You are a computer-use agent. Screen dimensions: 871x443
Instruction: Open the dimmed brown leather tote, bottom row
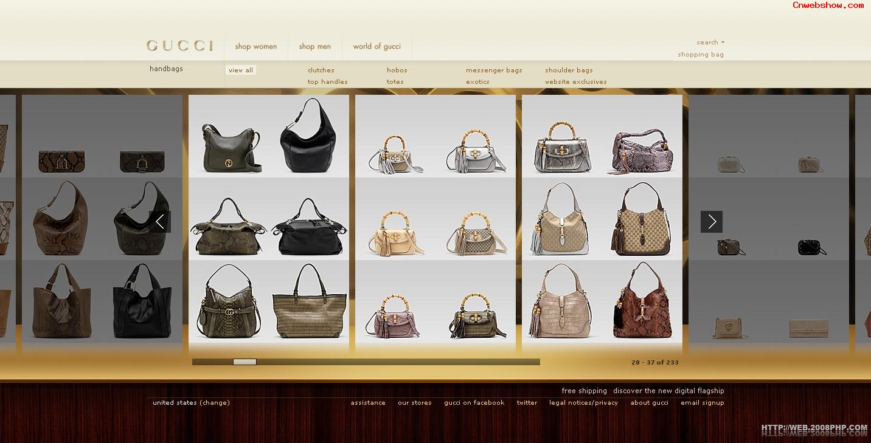[61, 301]
